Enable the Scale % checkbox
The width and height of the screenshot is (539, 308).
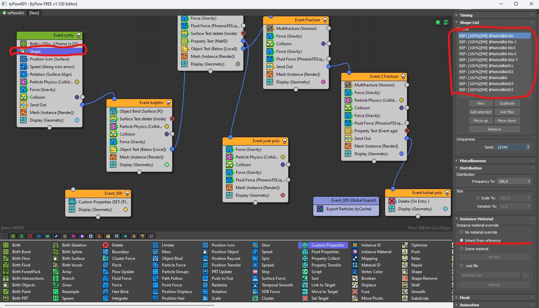click(x=478, y=198)
